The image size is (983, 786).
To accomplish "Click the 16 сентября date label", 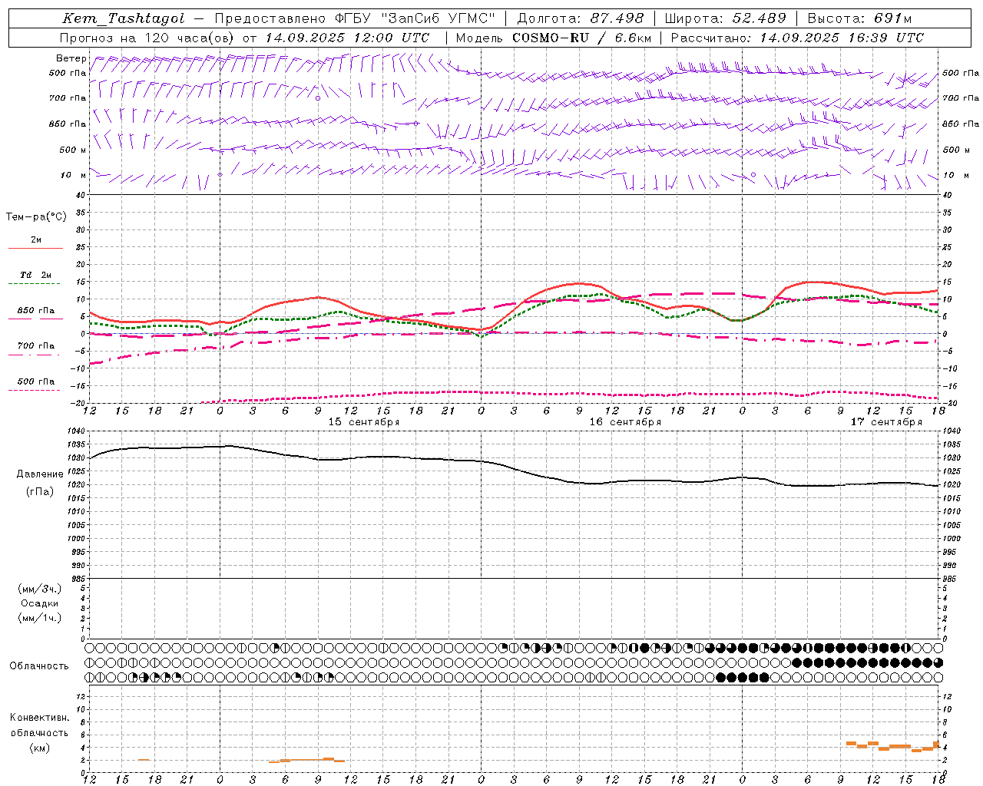I will click(x=625, y=422).
